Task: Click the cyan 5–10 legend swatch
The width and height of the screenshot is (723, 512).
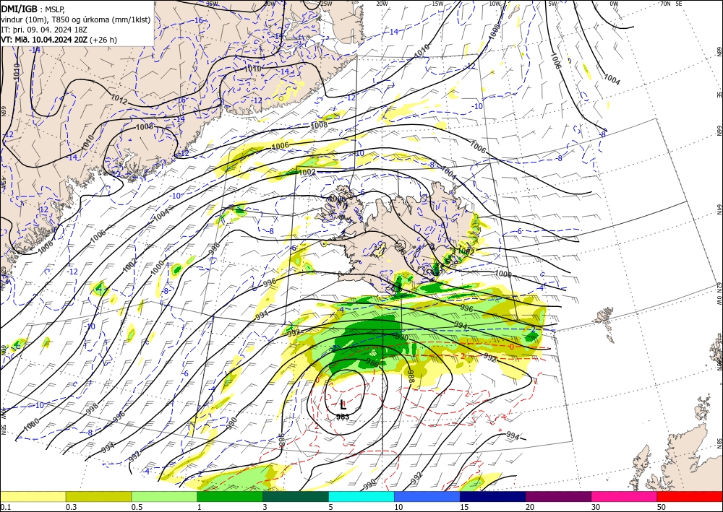Action: point(361,496)
